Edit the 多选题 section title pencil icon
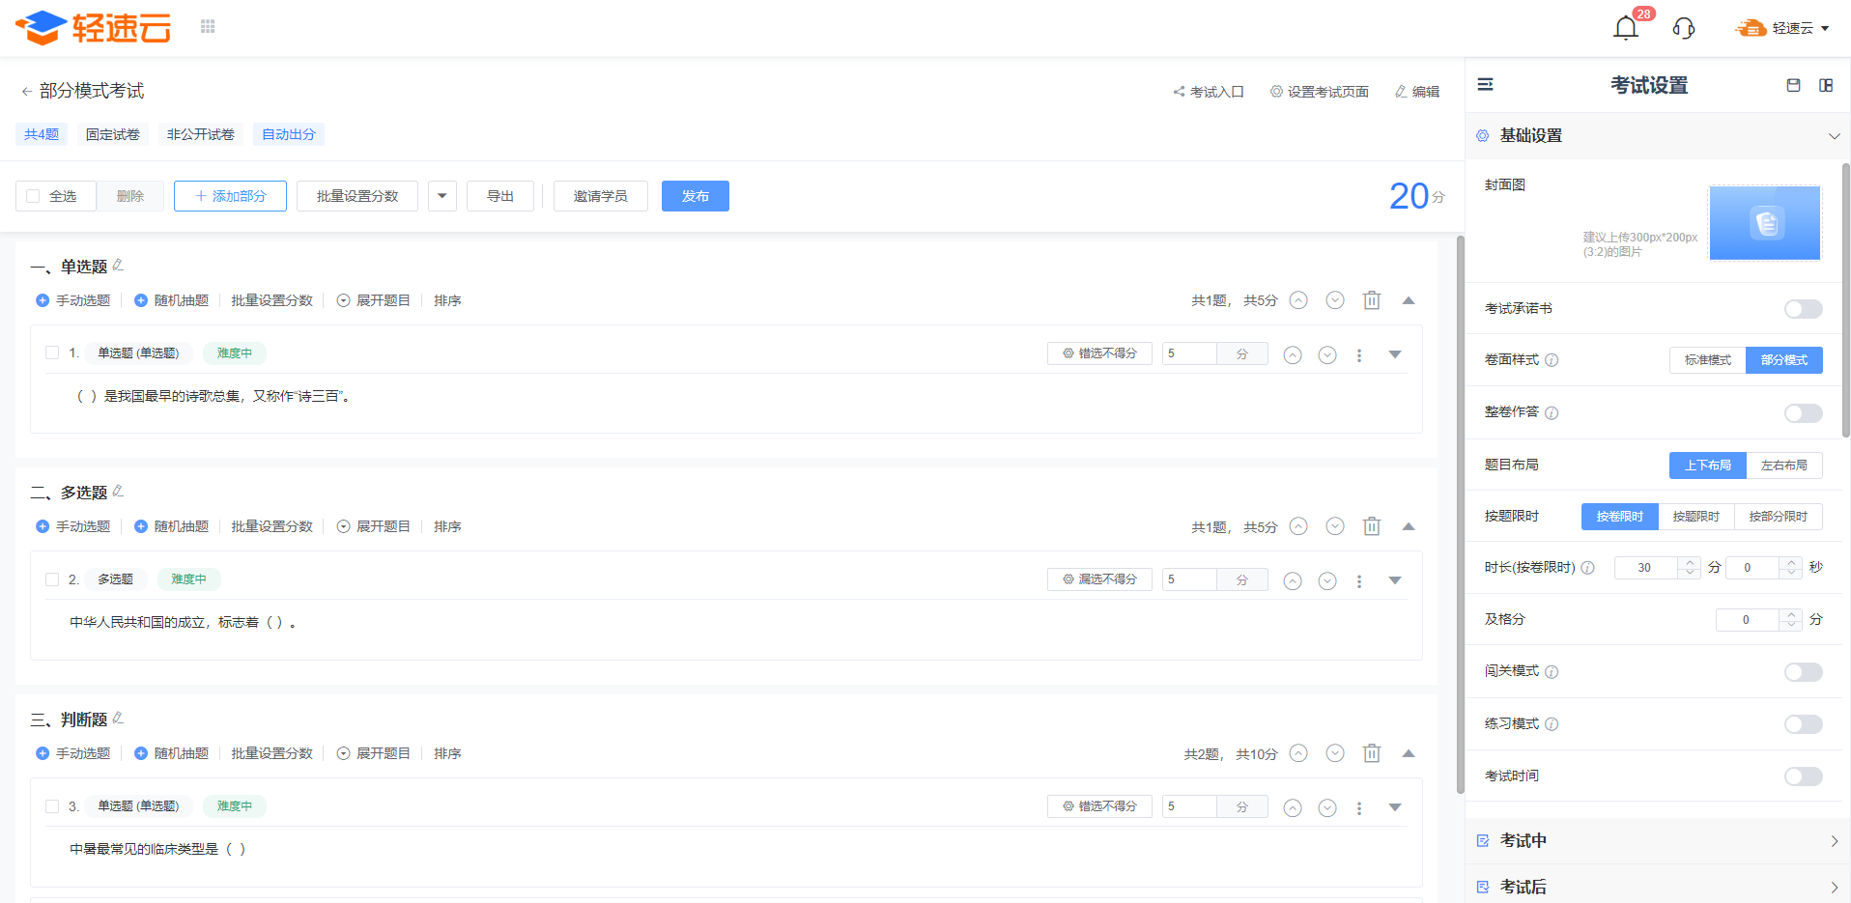 click(x=118, y=491)
